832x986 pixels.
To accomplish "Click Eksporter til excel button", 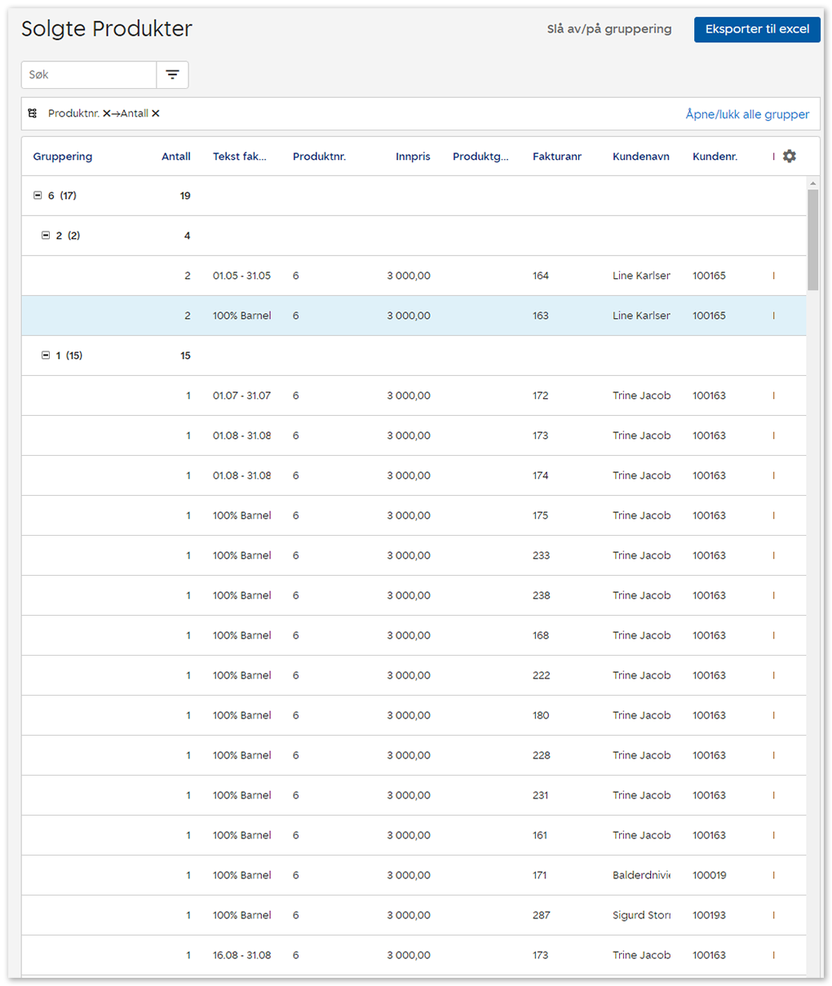I will [x=756, y=29].
